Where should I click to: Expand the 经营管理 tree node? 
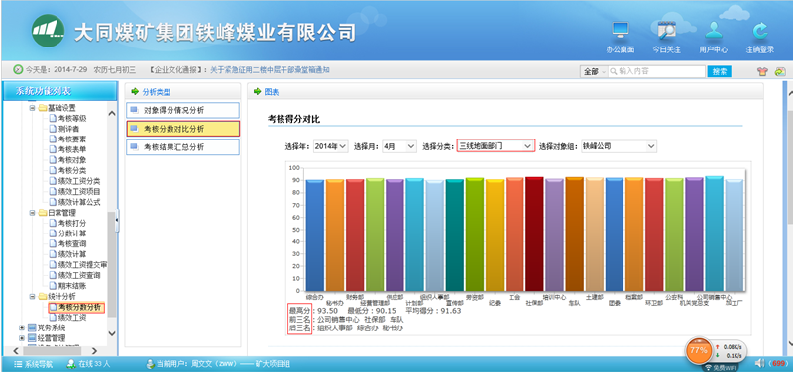click(x=22, y=337)
